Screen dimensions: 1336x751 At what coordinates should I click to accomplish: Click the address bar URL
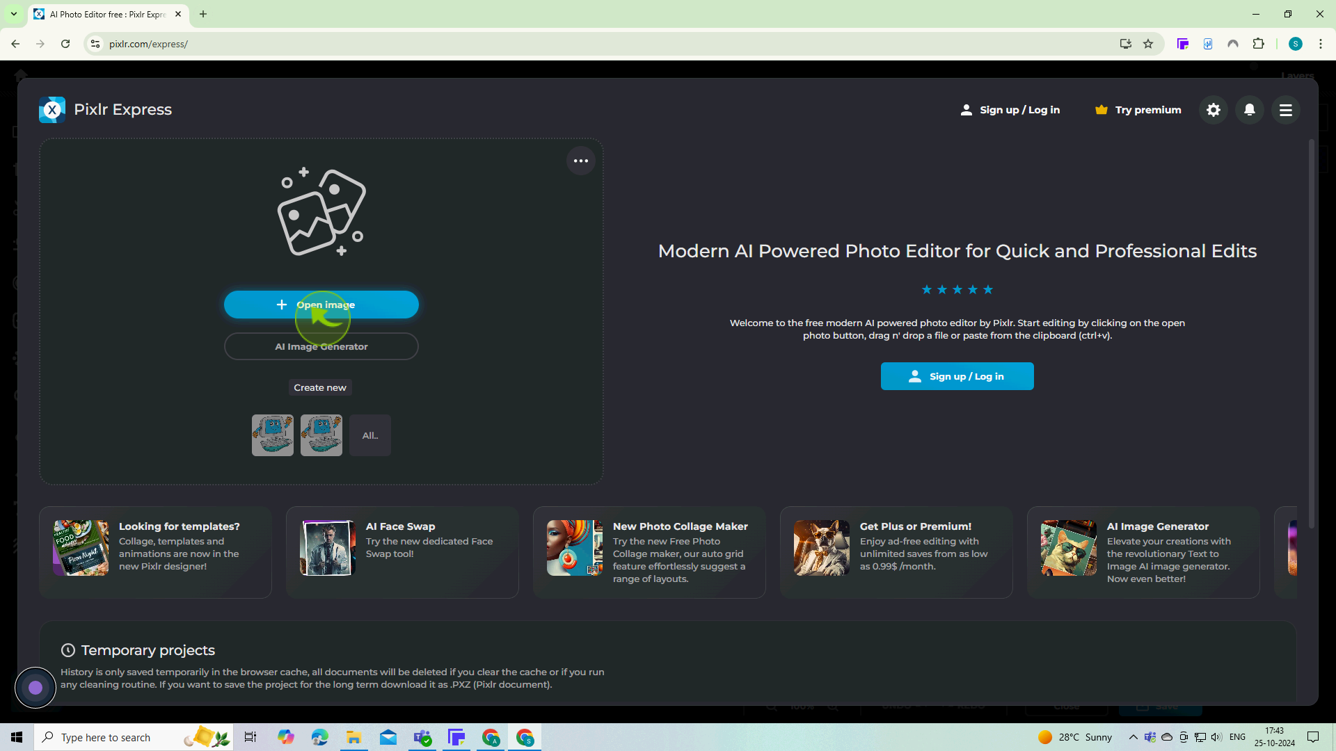(148, 44)
